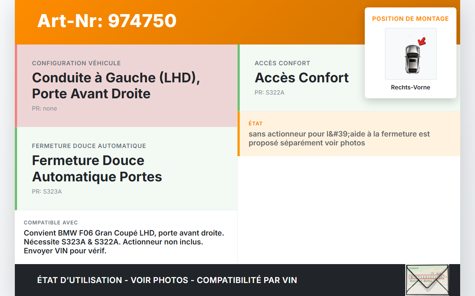Click the sans actionneur condition note
Screen dimensions: 475x296
[339, 138]
